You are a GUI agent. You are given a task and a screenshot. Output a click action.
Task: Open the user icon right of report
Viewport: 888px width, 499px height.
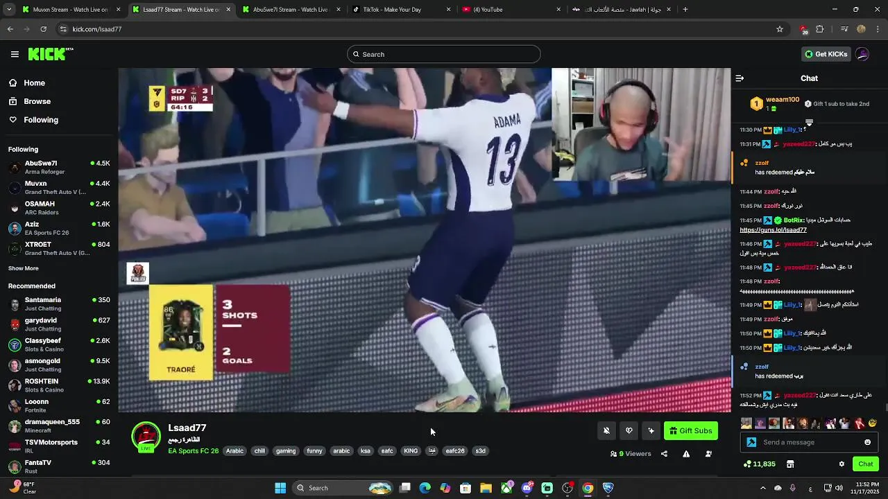708,454
